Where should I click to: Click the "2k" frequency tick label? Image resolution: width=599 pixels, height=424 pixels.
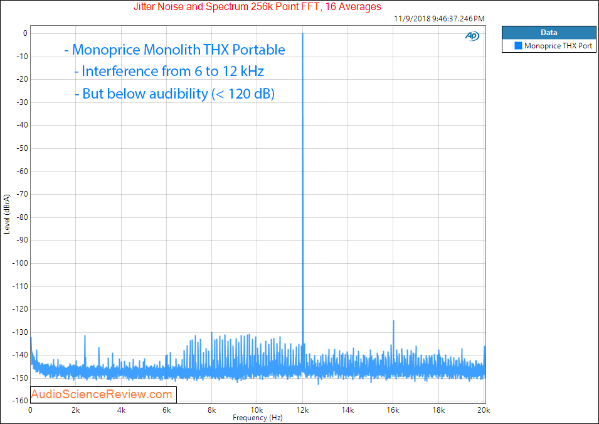pyautogui.click(x=76, y=410)
